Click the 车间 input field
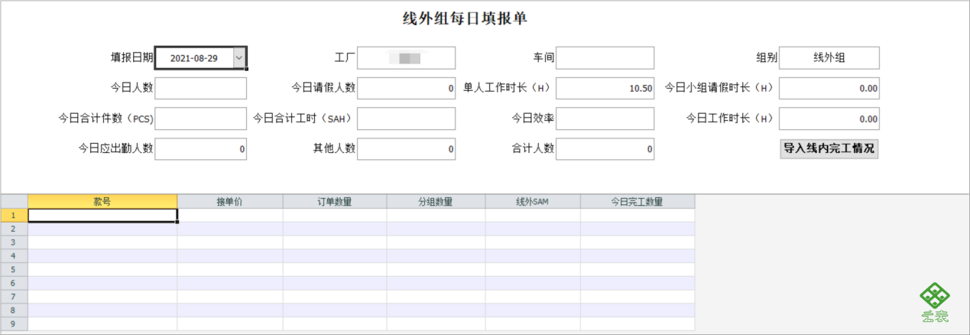 point(605,58)
